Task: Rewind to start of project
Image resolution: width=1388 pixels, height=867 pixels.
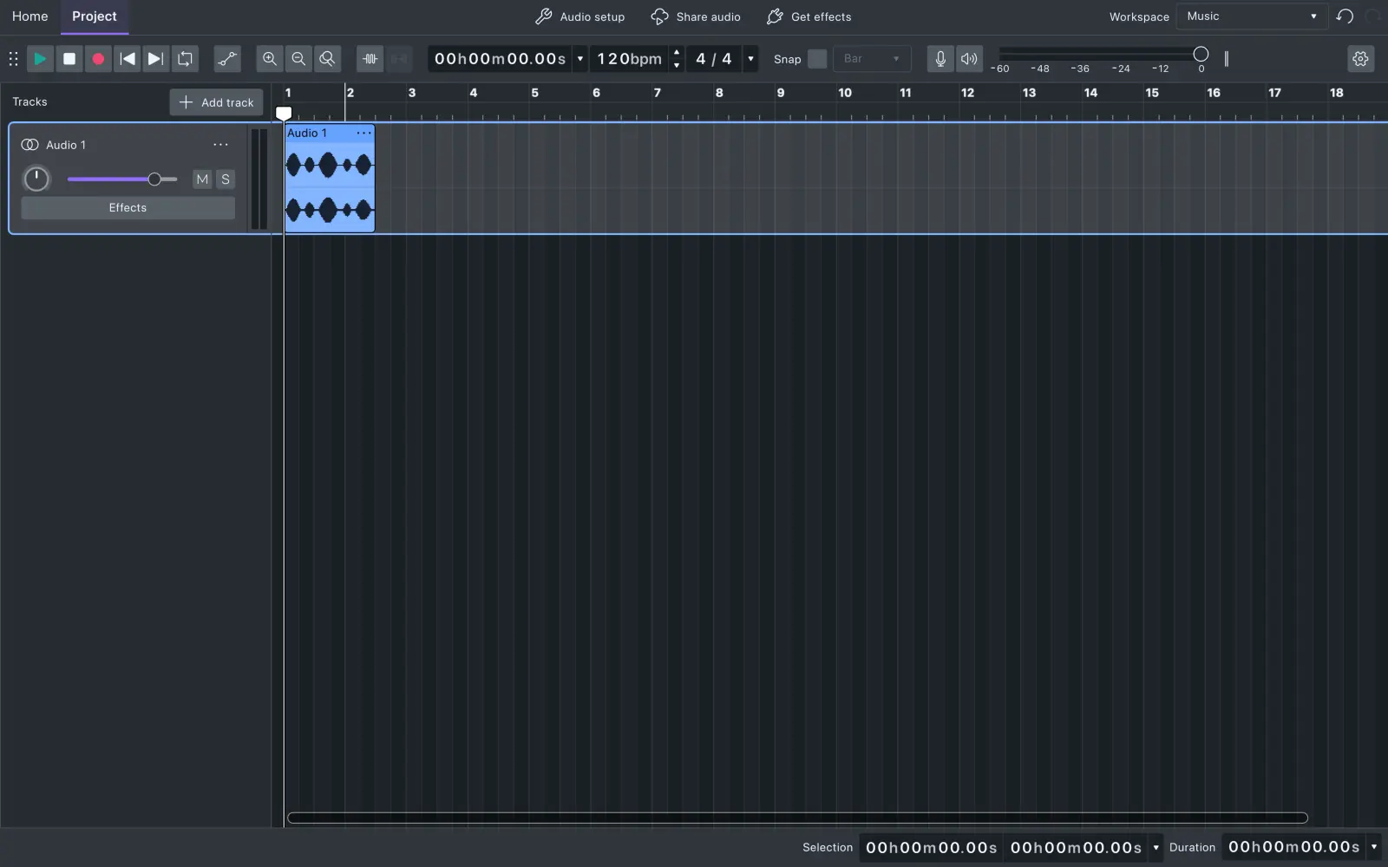Action: click(x=128, y=59)
